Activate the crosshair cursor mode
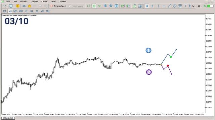 152,6
